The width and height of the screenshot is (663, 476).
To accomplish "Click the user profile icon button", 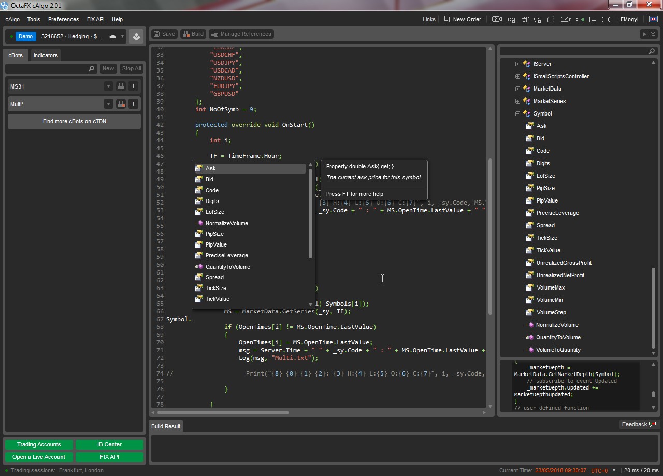I will point(136,37).
